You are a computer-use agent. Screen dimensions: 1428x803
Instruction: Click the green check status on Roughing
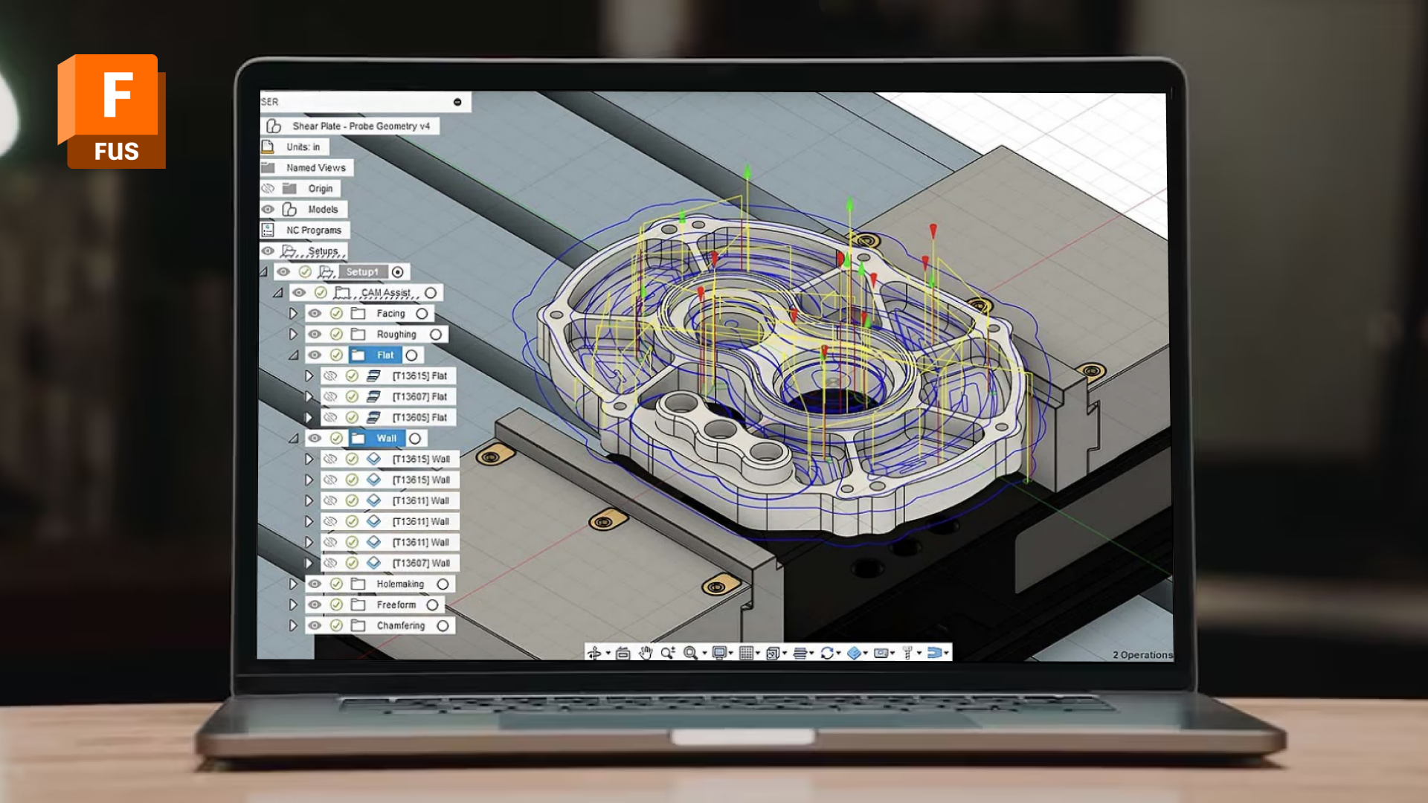[336, 335]
